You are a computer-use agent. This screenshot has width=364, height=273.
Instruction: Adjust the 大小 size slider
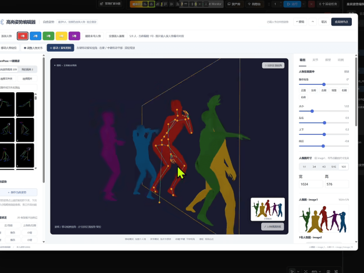coord(324,111)
